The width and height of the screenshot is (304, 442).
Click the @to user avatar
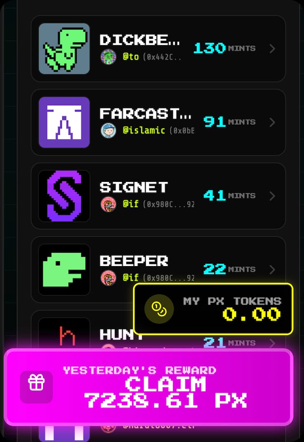click(x=109, y=57)
